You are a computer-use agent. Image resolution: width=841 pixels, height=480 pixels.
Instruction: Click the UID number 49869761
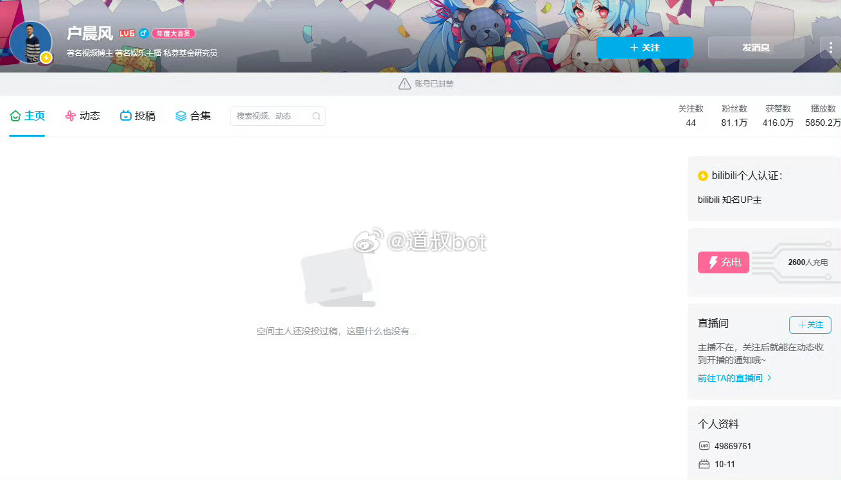[733, 446]
